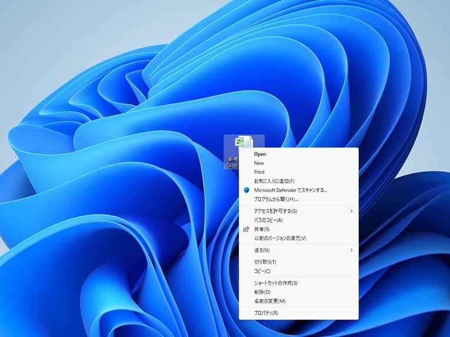
Task: Open プログラムから開く(H)... dialog
Action: (276, 199)
